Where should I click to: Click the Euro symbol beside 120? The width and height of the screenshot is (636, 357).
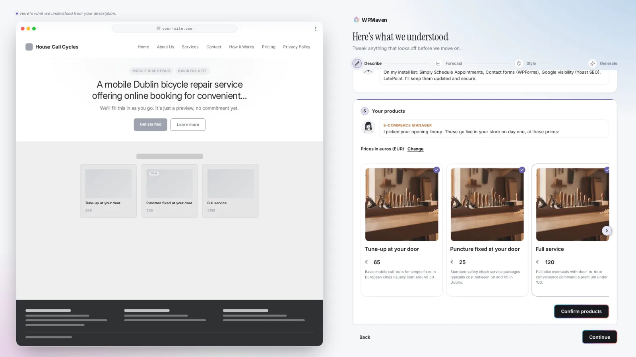(537, 262)
